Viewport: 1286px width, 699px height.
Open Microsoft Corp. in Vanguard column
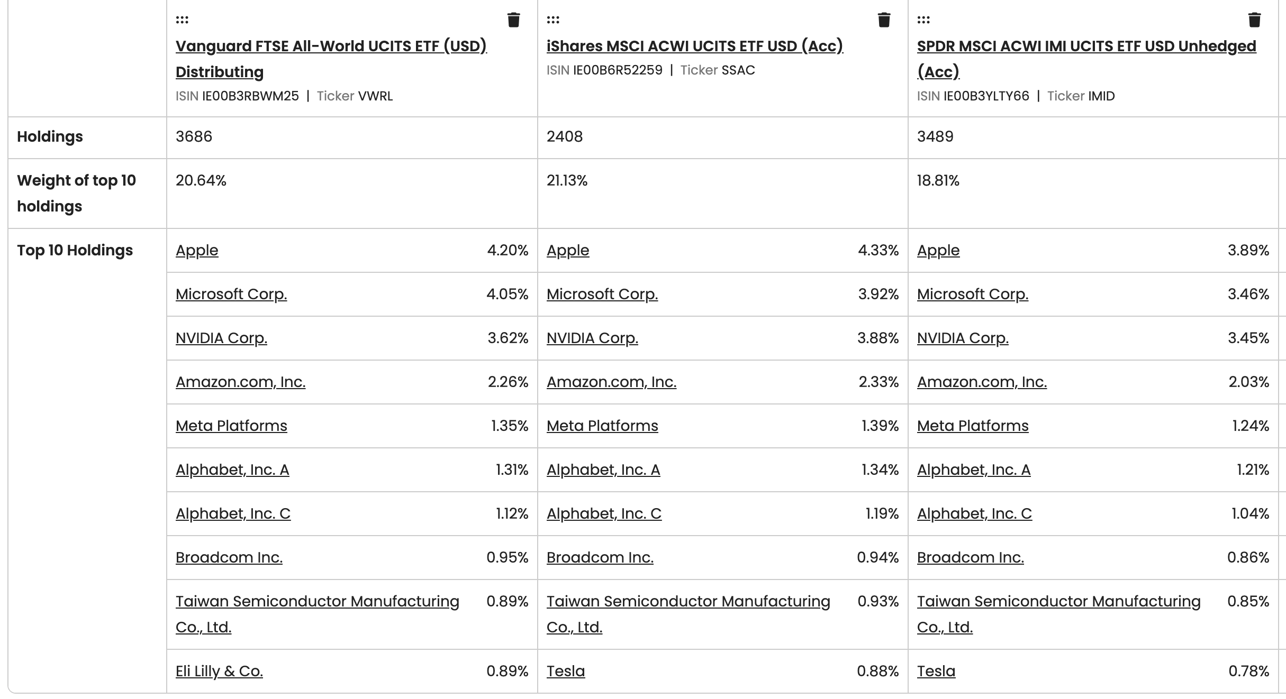(x=231, y=294)
